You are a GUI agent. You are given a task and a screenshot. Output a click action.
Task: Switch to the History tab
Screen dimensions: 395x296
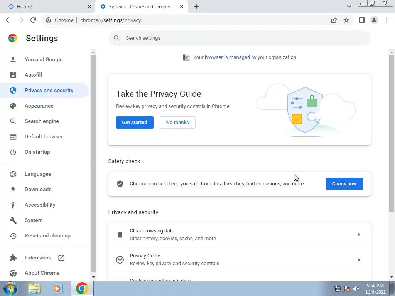point(48,7)
